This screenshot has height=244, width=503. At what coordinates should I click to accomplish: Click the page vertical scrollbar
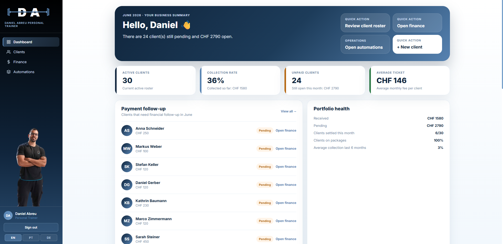[x=502, y=45]
